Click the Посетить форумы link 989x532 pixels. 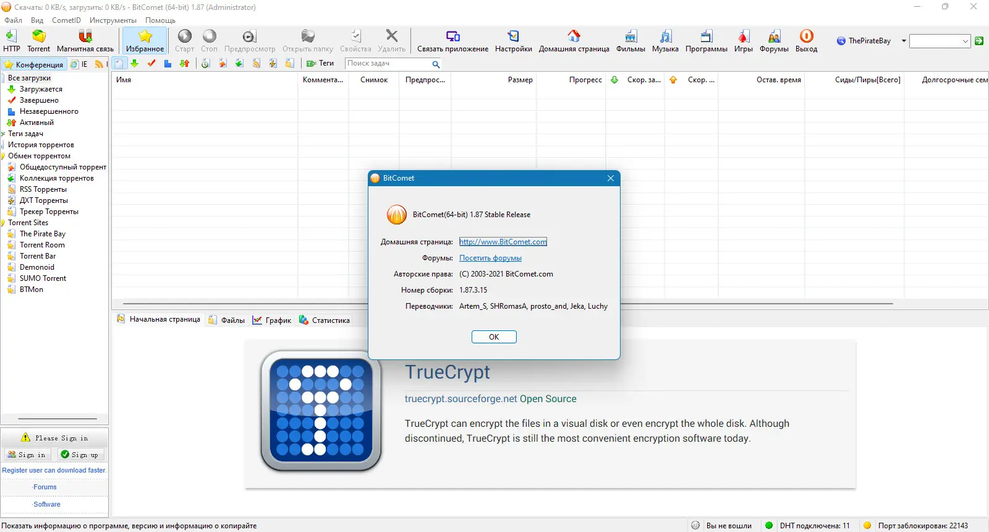coord(490,258)
